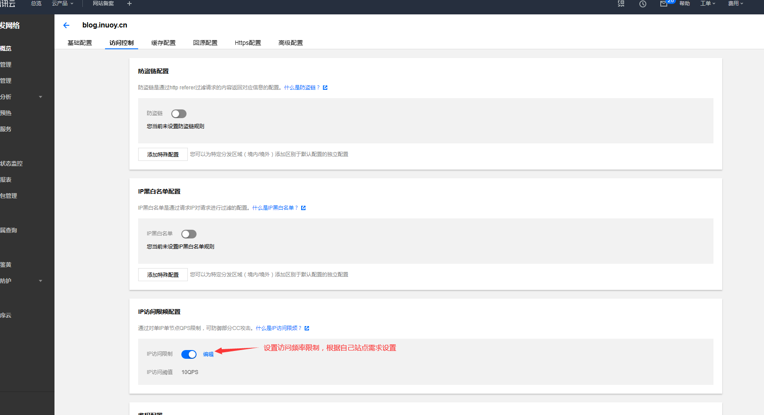Click the 您当前未设置IP黑白名单规则 message
The width and height of the screenshot is (764, 415).
click(x=180, y=247)
